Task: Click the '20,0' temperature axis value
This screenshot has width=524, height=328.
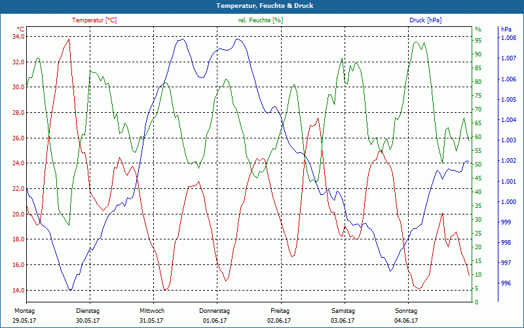Action: click(18, 214)
